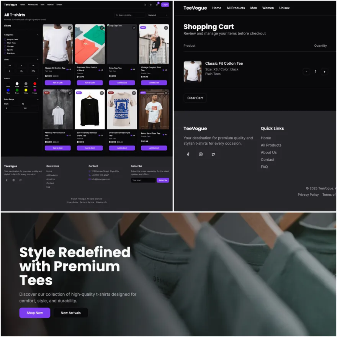Click Twitter icon in Shopping Cart page footer

point(213,154)
